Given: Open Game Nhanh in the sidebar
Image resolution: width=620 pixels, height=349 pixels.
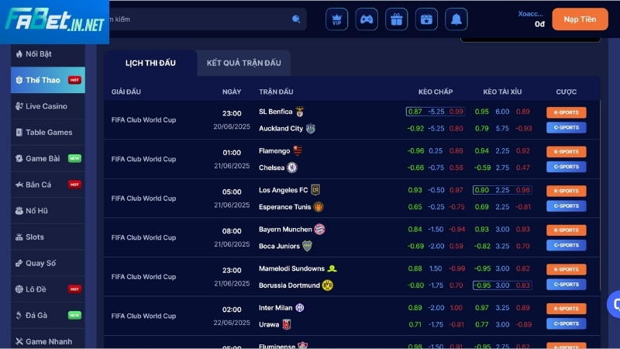Looking at the screenshot, I should point(48,340).
